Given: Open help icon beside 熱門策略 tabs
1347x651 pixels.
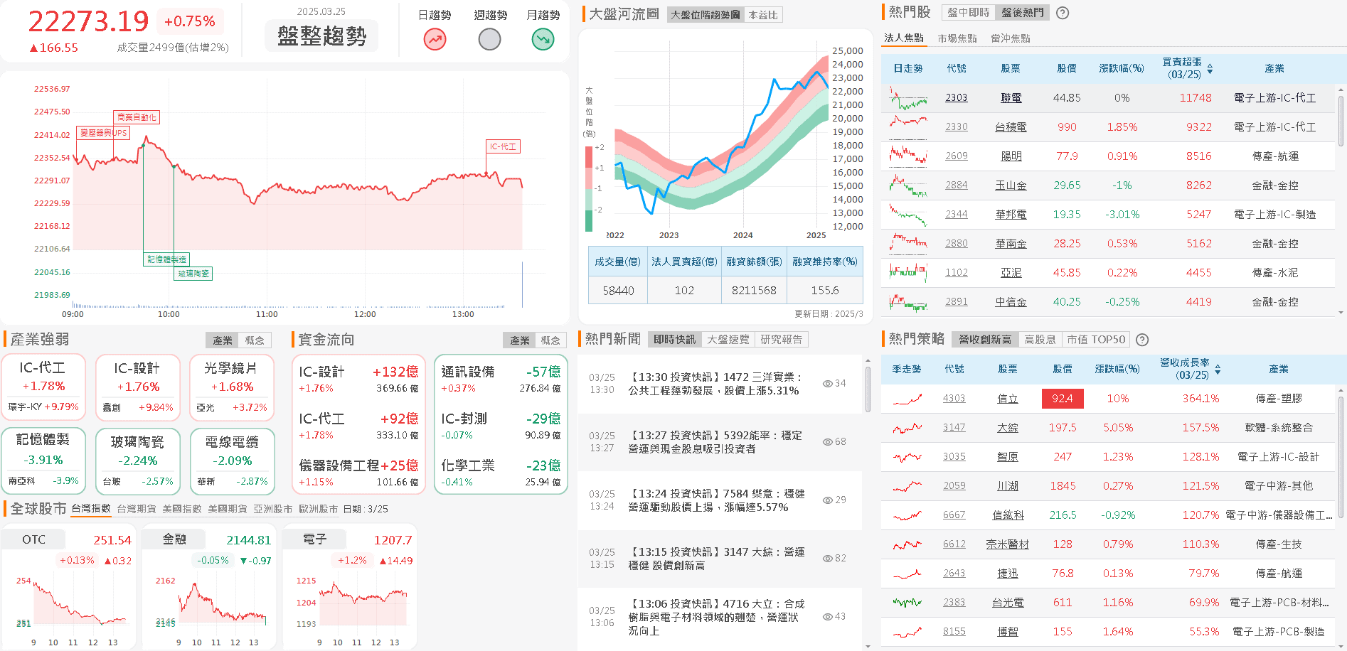Looking at the screenshot, I should tap(1142, 340).
